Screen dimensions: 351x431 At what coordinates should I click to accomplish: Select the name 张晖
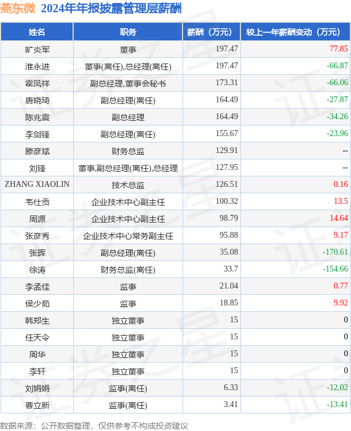[x=37, y=253]
